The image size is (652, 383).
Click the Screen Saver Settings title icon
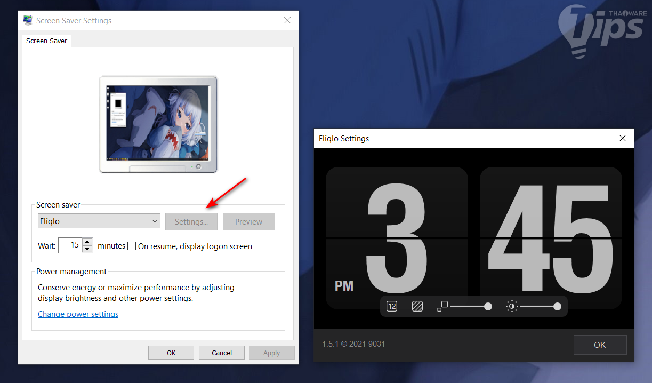tap(28, 20)
